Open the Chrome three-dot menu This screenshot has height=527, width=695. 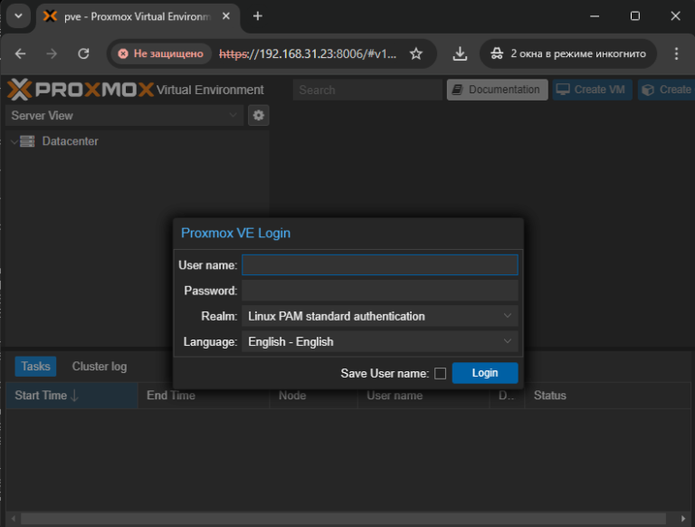676,53
